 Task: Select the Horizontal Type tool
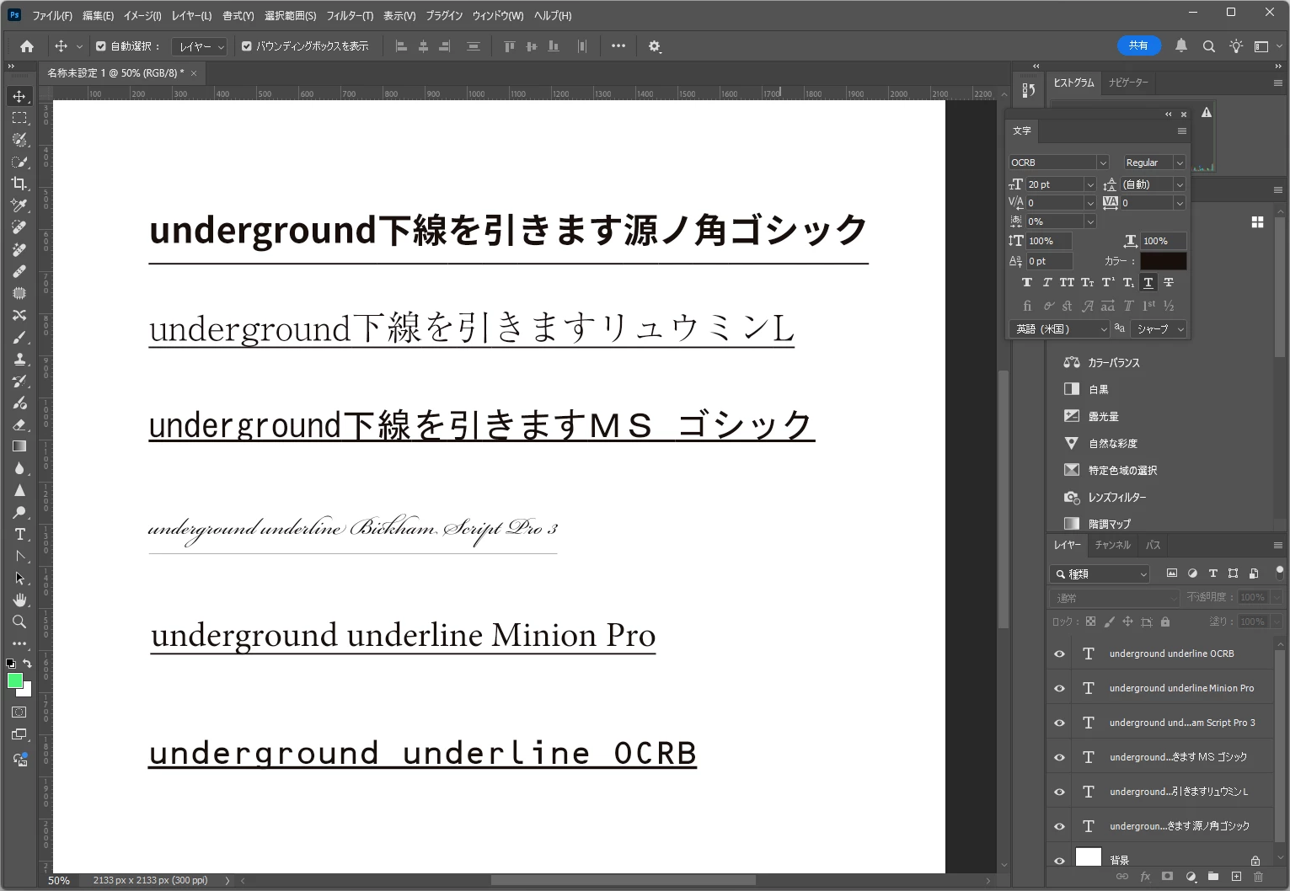(19, 534)
